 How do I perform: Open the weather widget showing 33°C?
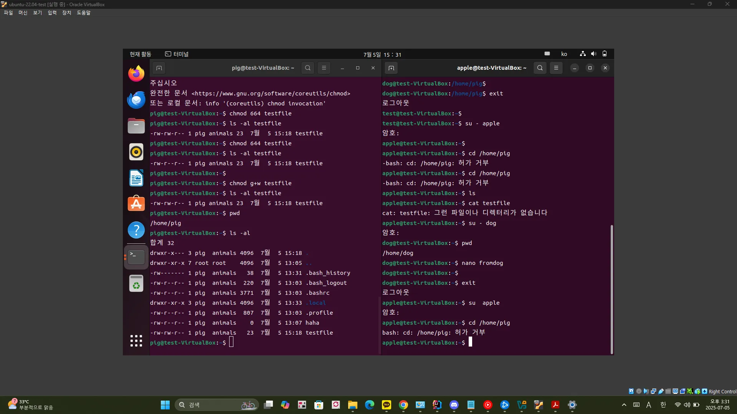[31, 405]
